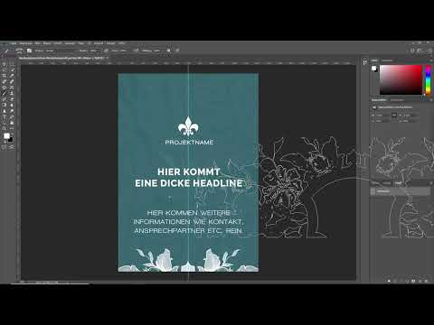Image resolution: width=434 pixels, height=325 pixels.
Task: Select the open document tab
Action: 62,58
